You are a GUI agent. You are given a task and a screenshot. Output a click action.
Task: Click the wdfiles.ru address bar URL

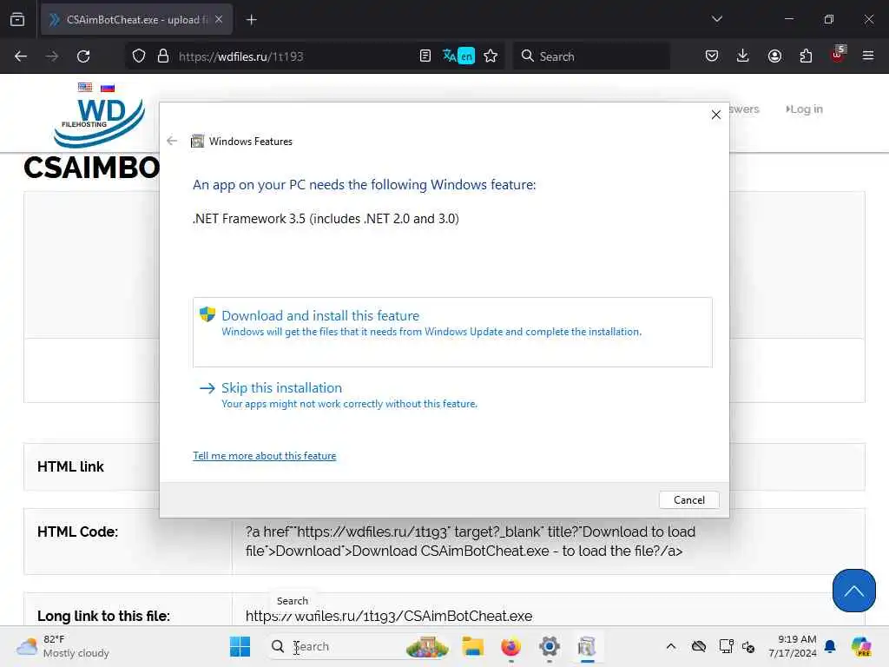[x=241, y=56]
